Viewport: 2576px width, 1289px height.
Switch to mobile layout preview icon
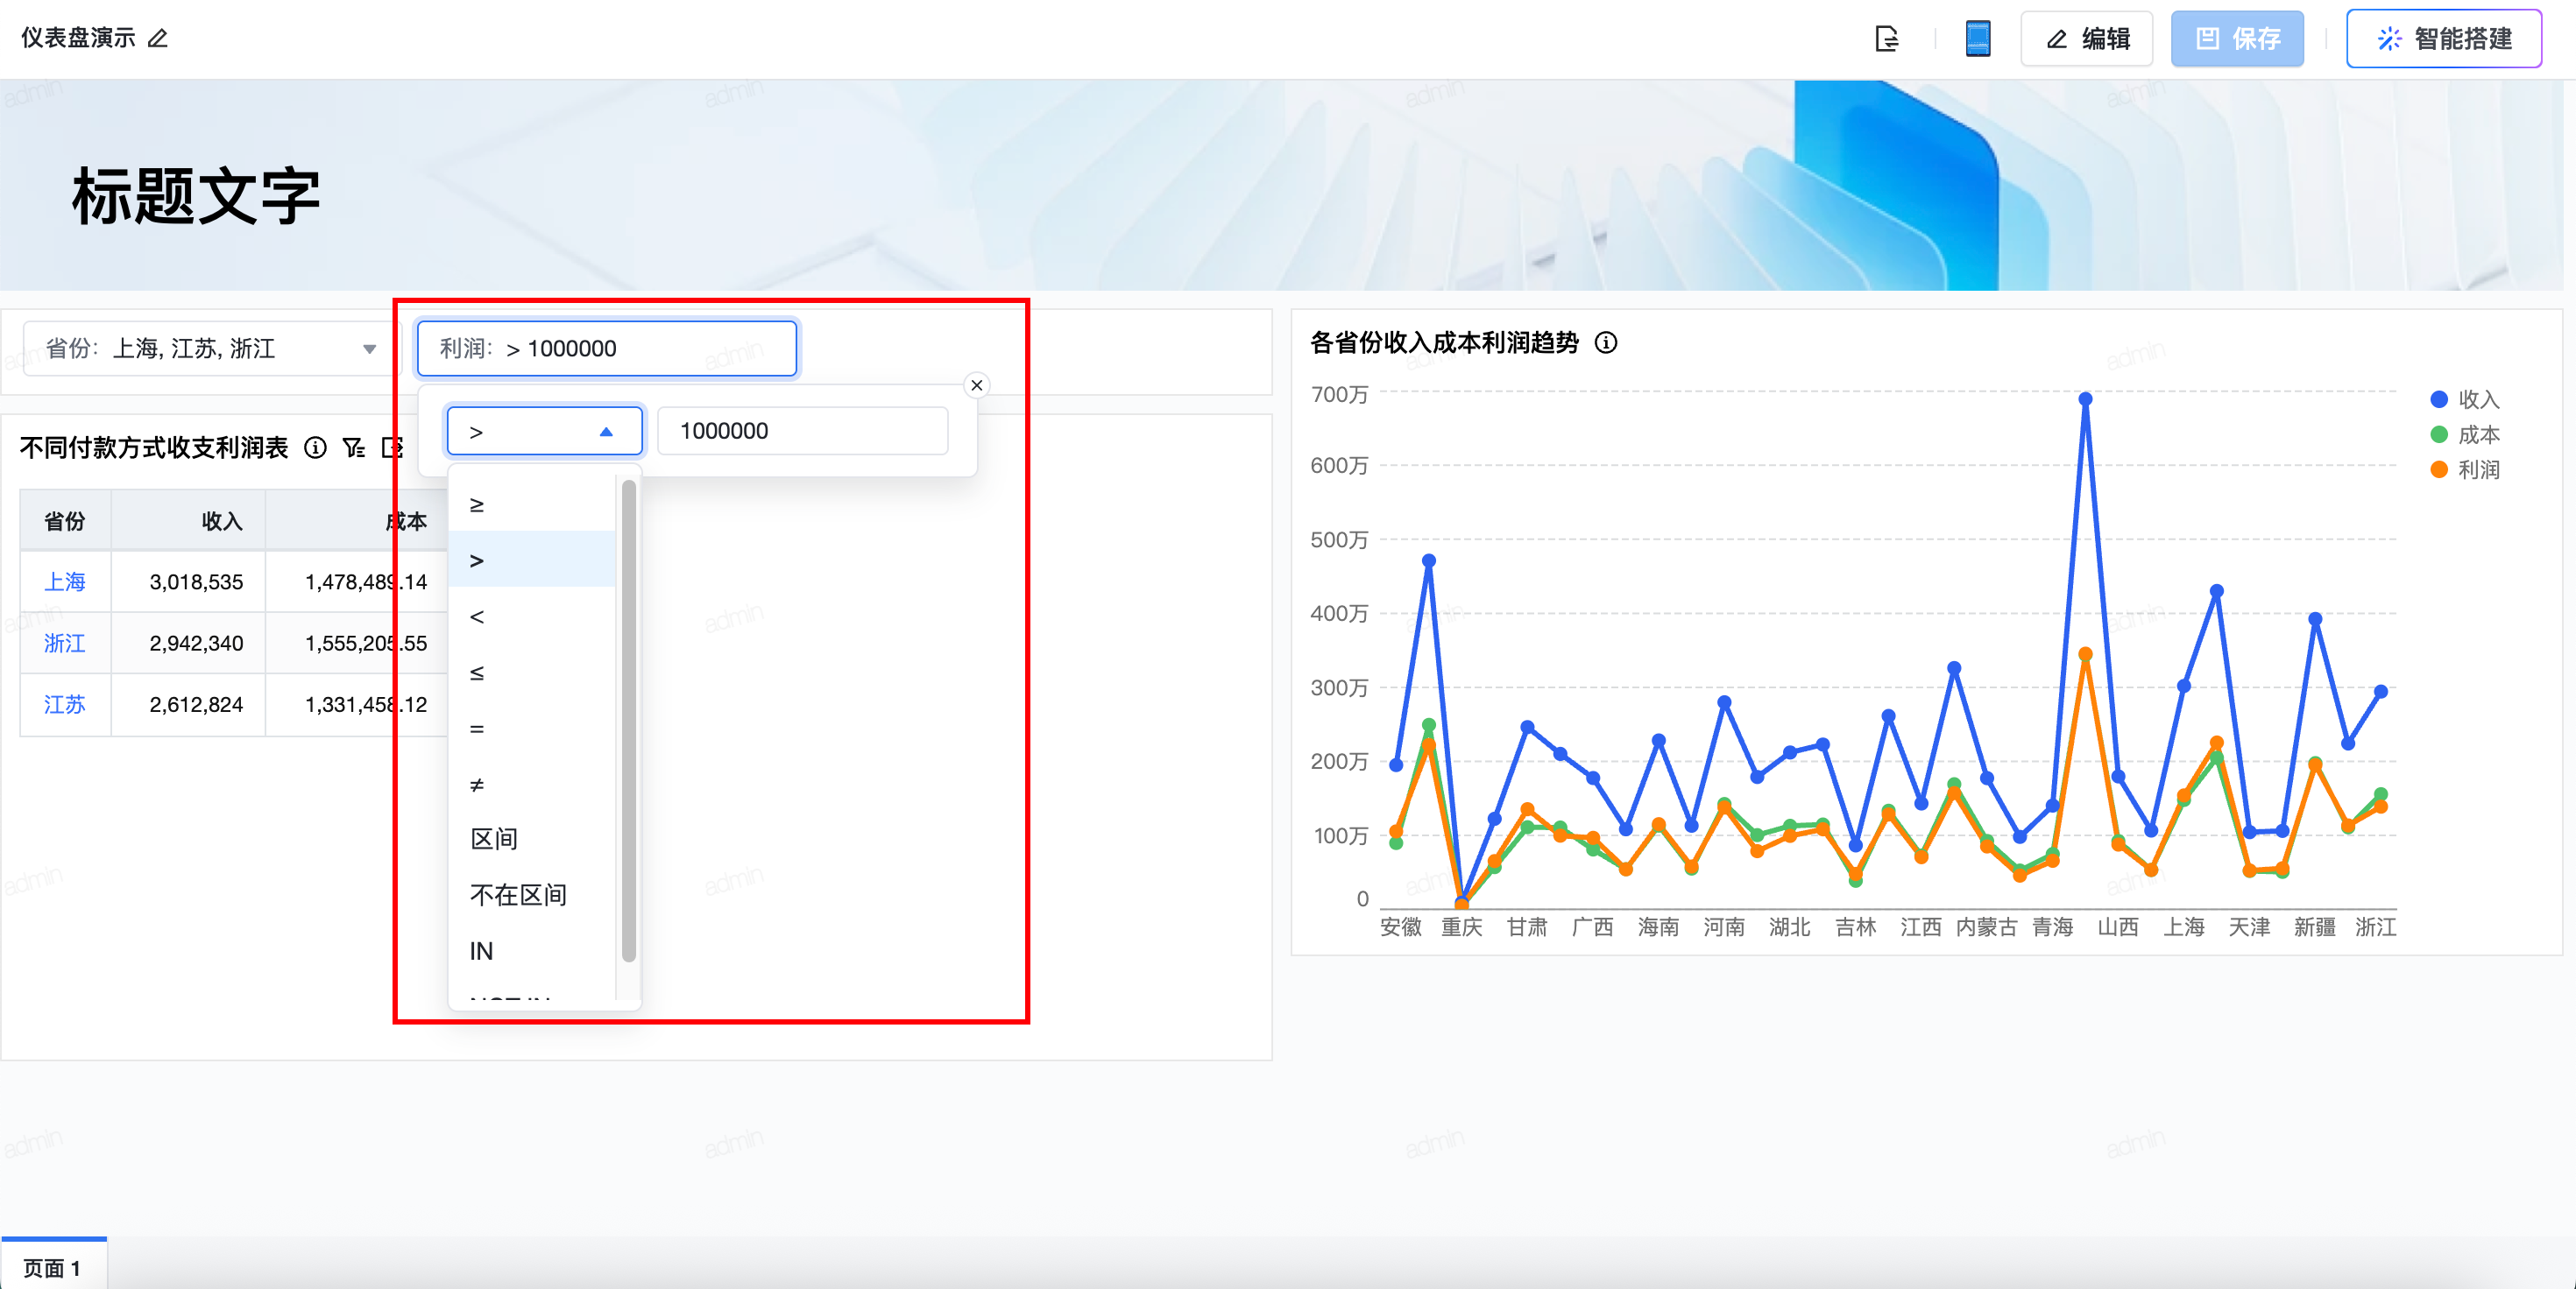point(1977,39)
